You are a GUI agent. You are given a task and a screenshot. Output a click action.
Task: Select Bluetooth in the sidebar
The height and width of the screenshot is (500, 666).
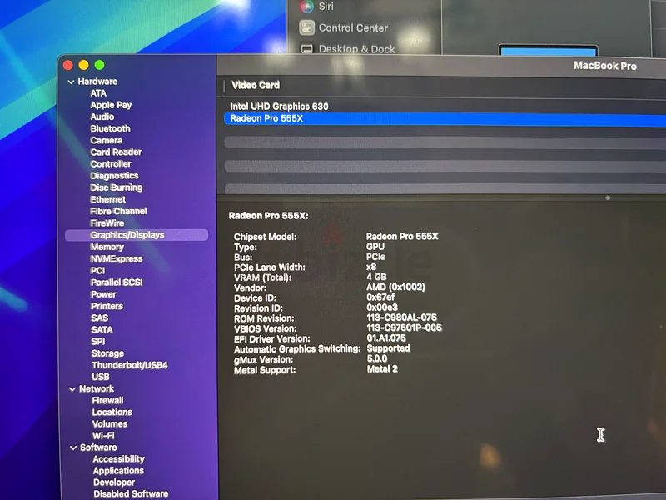click(x=110, y=128)
